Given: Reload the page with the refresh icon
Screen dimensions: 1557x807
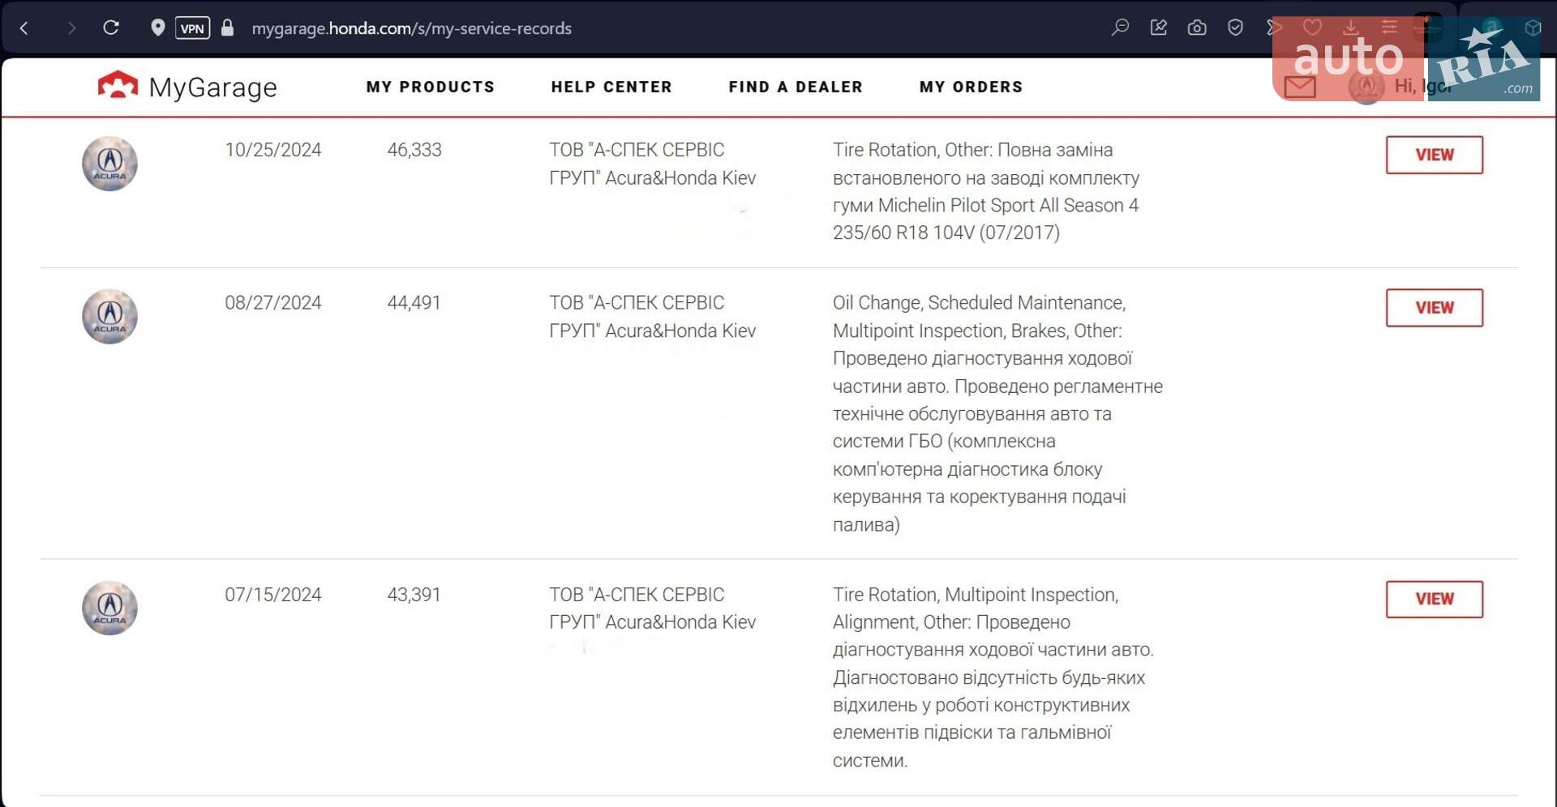Looking at the screenshot, I should coord(111,28).
